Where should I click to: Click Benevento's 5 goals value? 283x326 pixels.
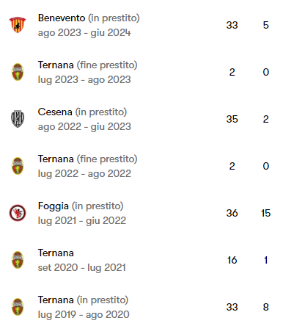[266, 25]
